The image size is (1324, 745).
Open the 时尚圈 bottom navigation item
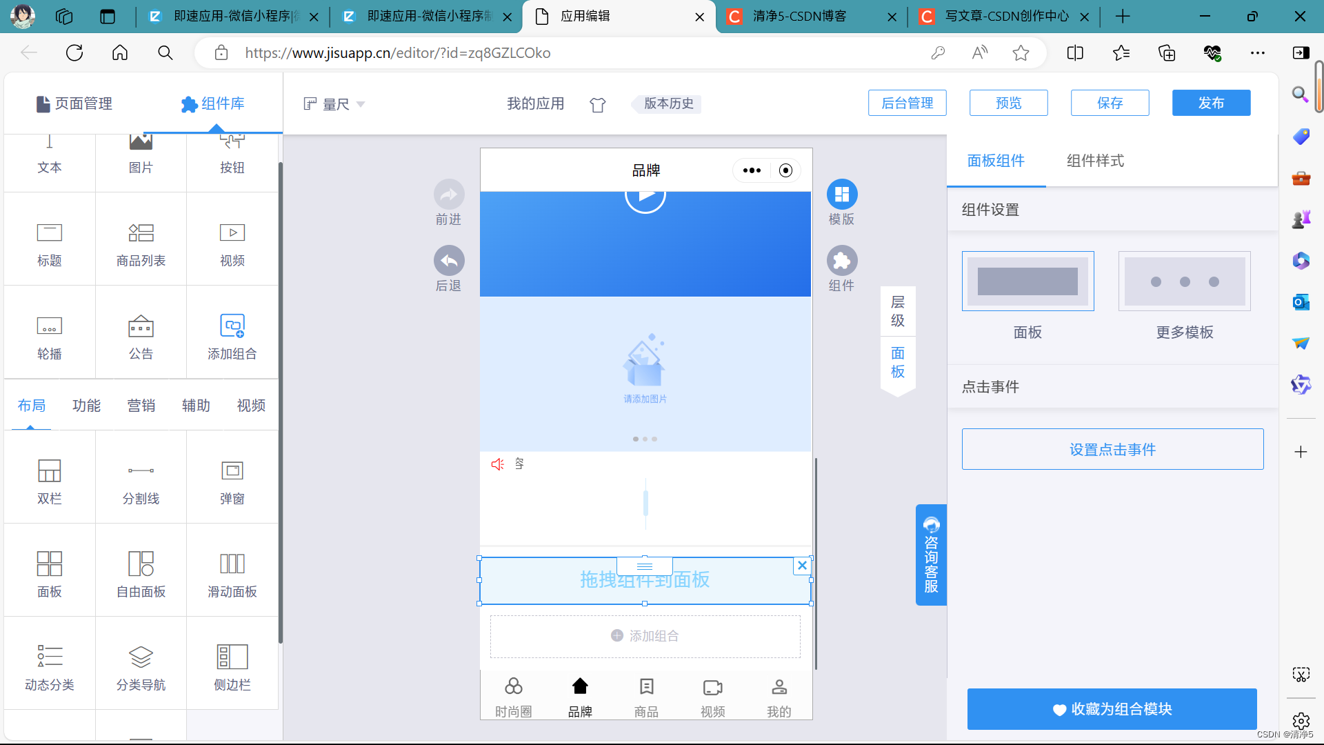[x=513, y=697]
